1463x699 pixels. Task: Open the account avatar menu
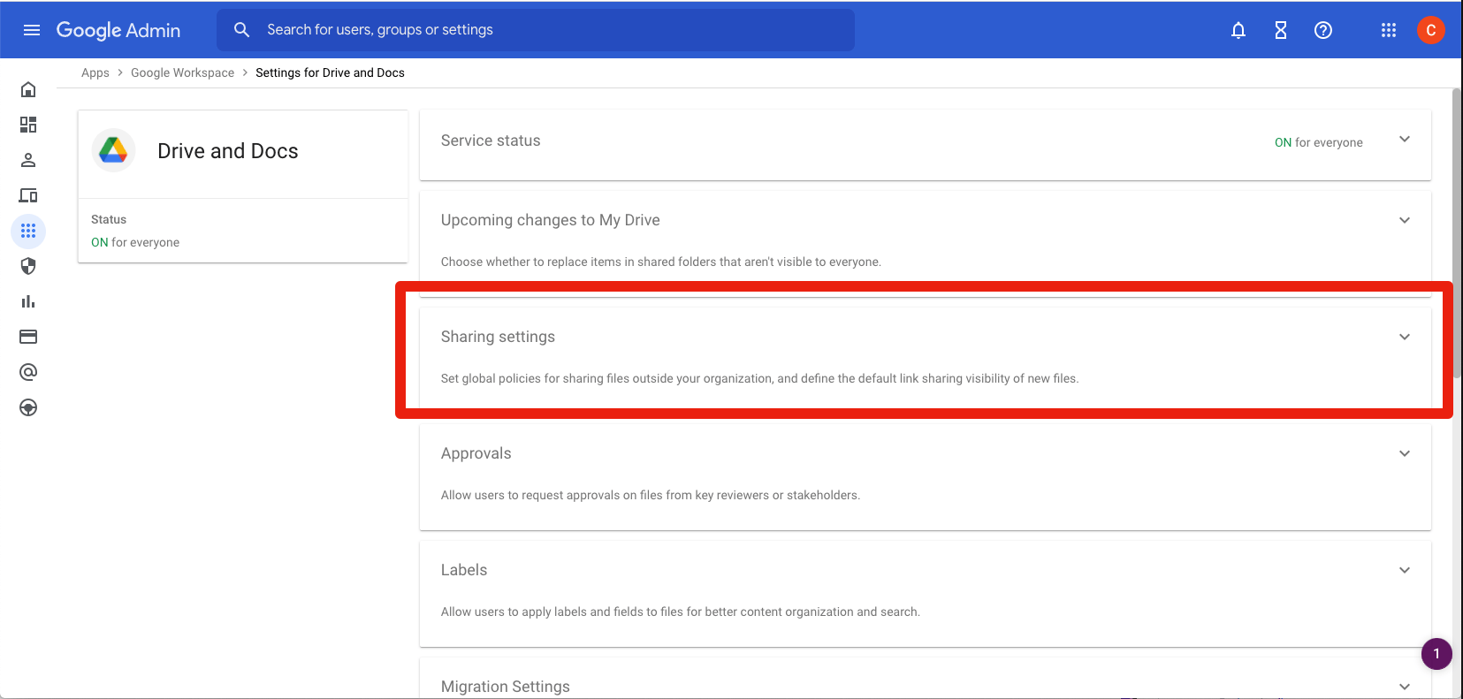tap(1430, 30)
